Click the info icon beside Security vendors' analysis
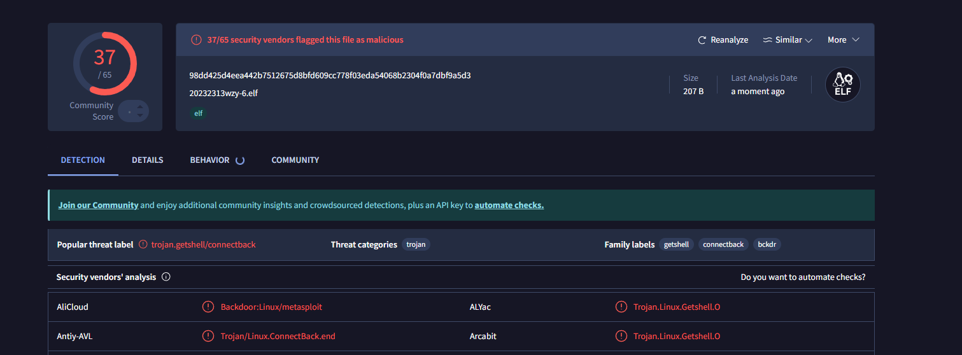The width and height of the screenshot is (962, 355). pos(166,277)
